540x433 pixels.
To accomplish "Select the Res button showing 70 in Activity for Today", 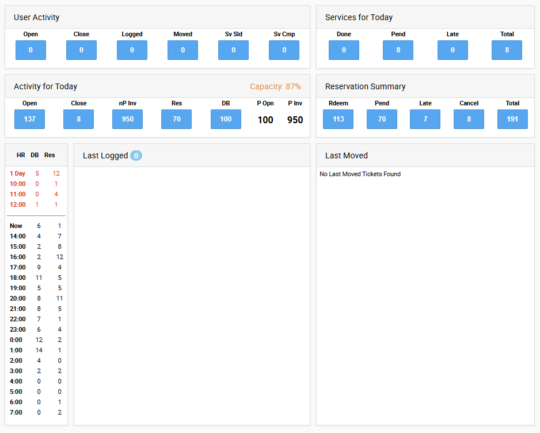I will click(x=176, y=119).
